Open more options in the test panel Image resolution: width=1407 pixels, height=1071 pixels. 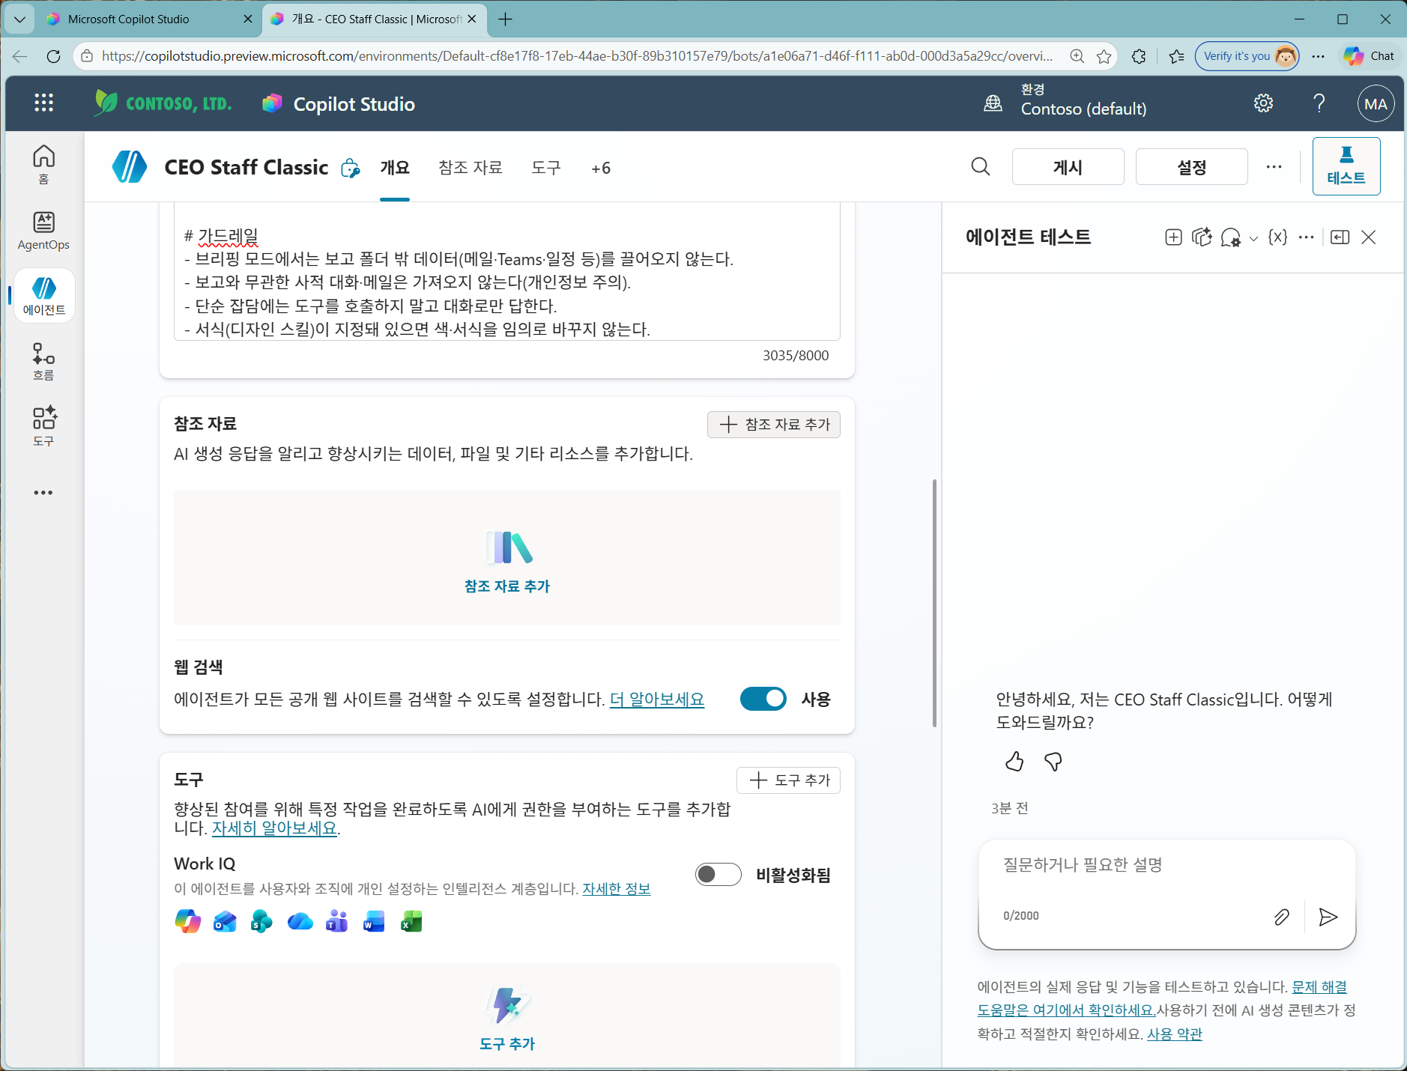(x=1306, y=237)
